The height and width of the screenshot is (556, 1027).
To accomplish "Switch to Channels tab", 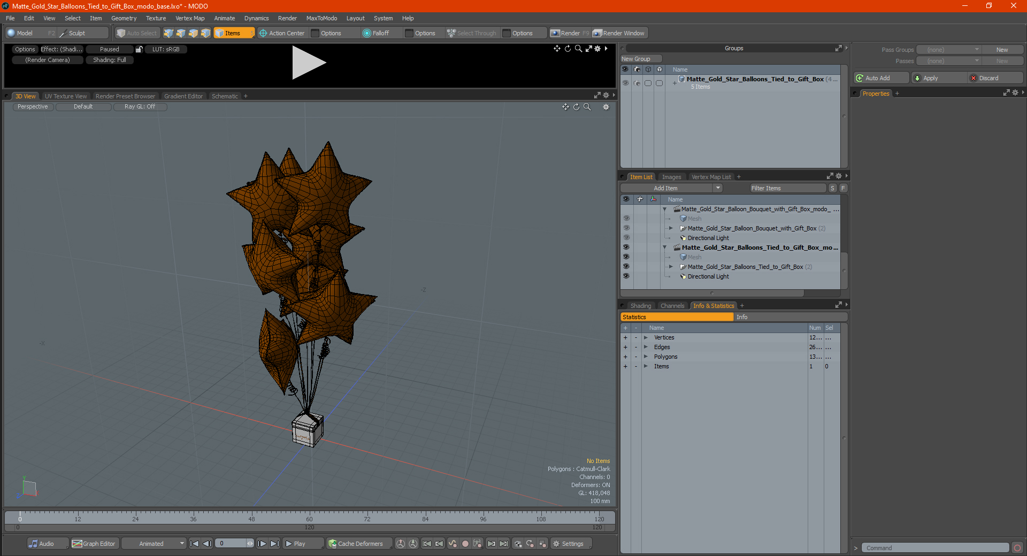I will (672, 306).
